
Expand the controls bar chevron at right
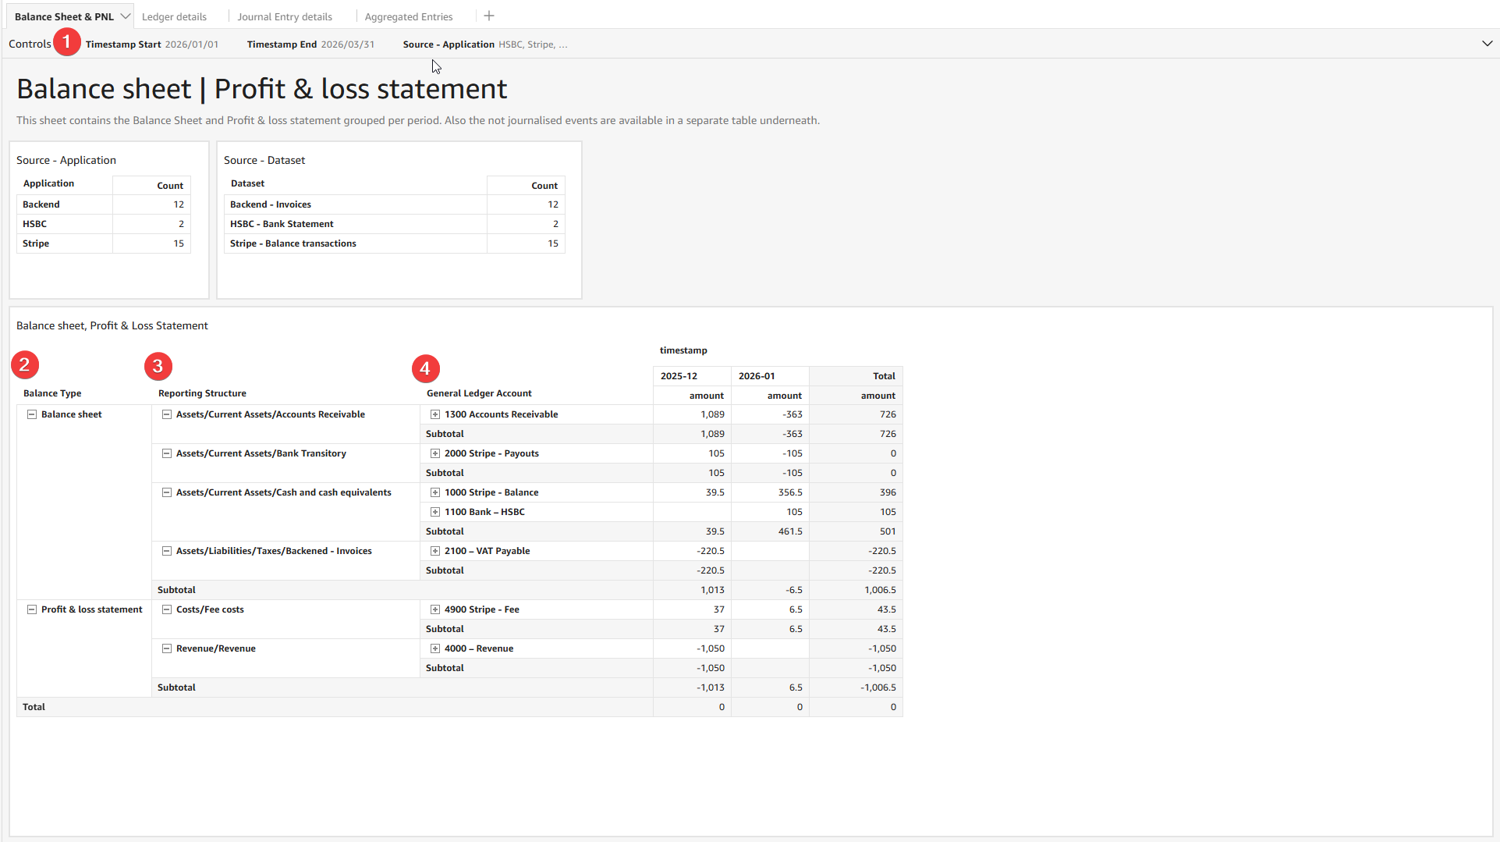tap(1487, 44)
